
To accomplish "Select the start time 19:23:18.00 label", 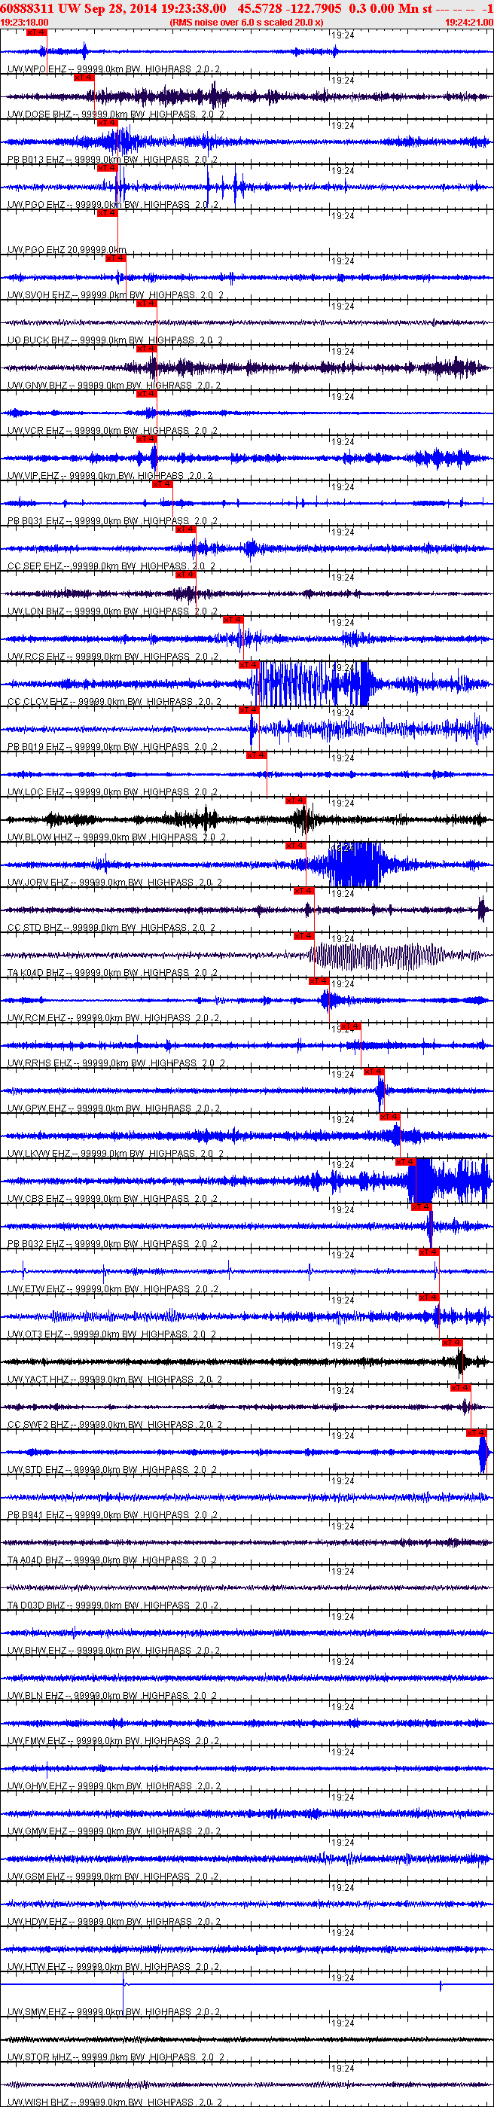I will pos(25,23).
